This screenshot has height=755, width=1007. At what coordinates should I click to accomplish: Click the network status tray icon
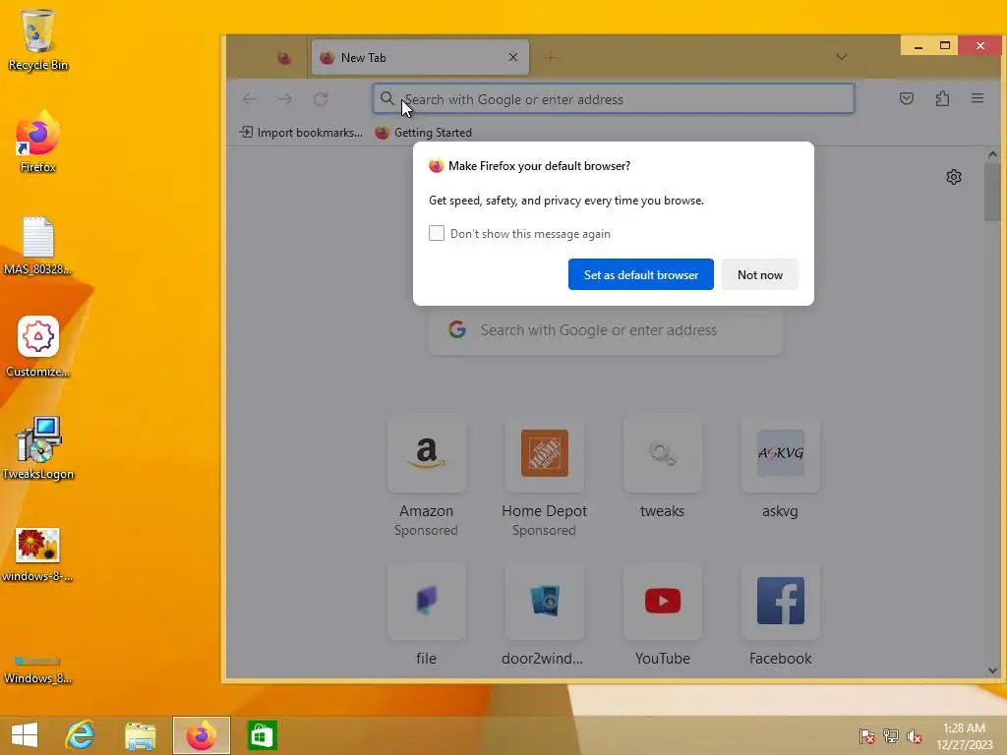[891, 736]
